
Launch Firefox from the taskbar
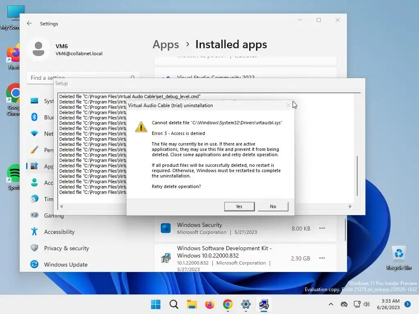click(210, 304)
